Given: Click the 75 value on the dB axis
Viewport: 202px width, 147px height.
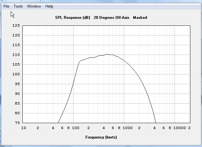Looking at the screenshot, I should [17, 123].
